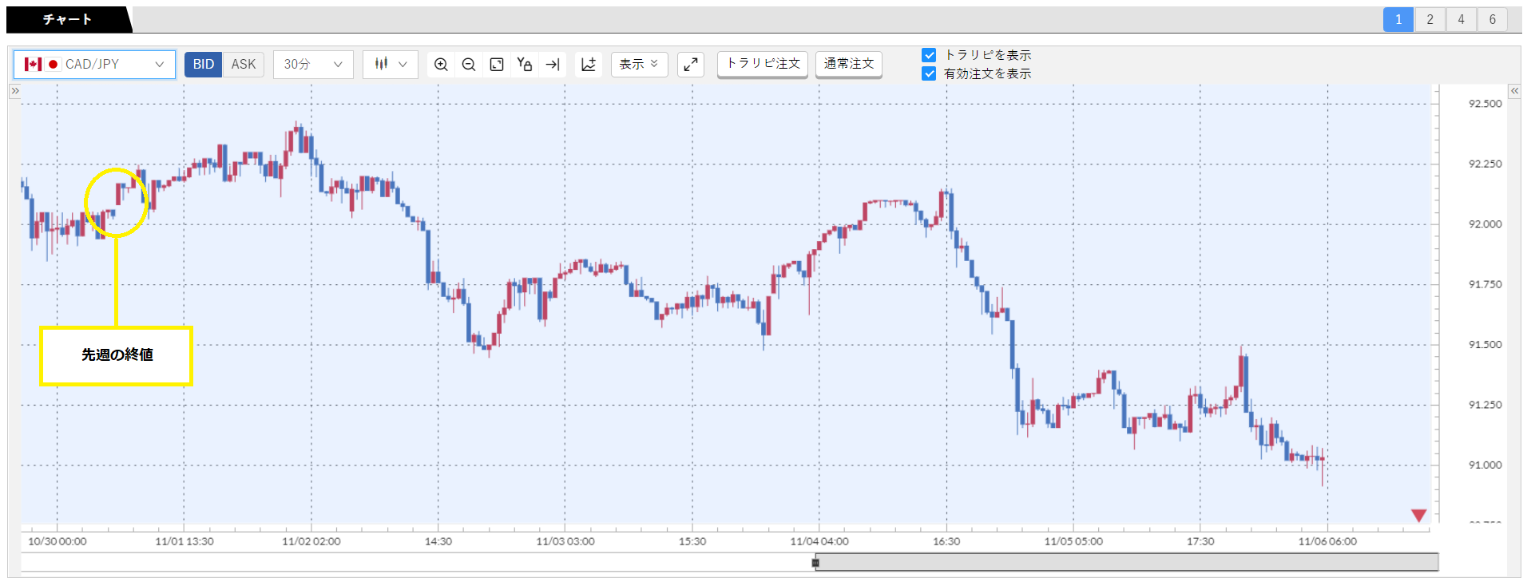Select BID price mode
1531x582 pixels.
tap(204, 65)
